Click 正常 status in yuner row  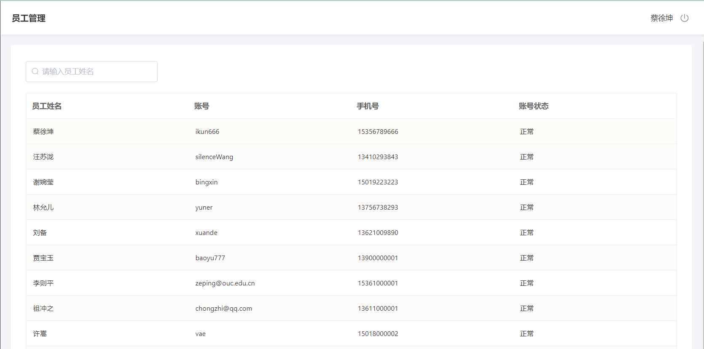click(527, 208)
